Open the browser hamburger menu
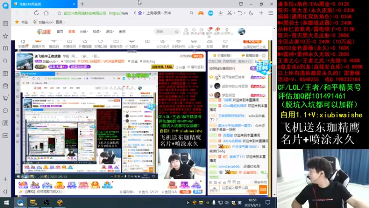The image size is (369, 208). 271,13
